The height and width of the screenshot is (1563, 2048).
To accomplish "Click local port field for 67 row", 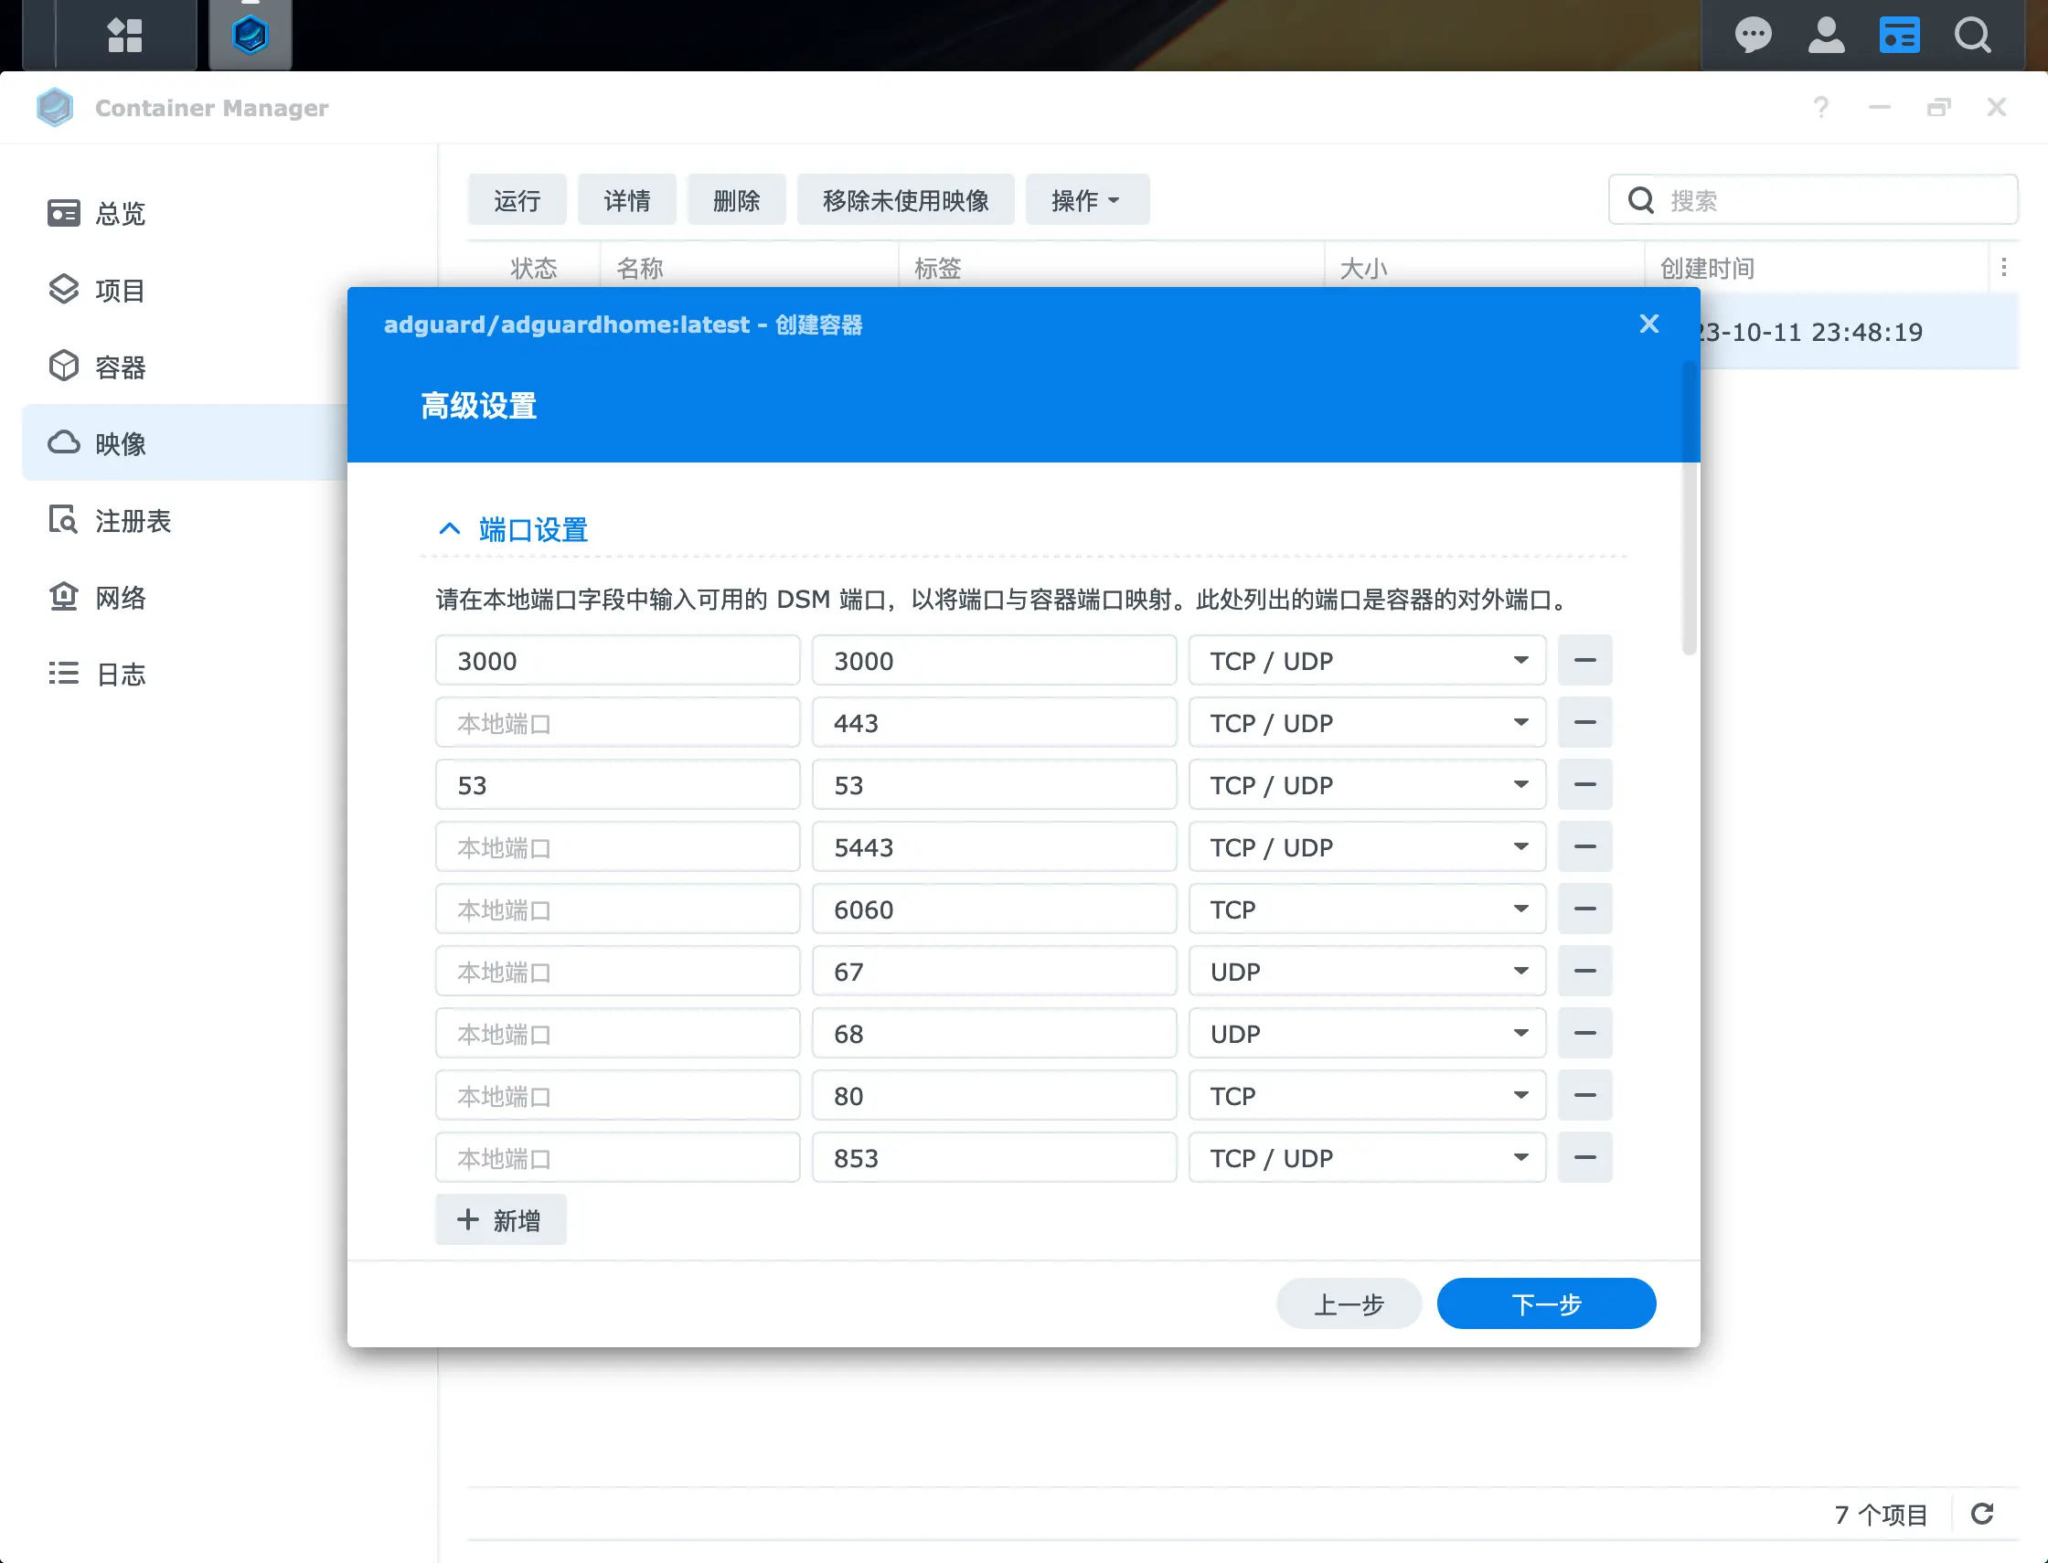I will coord(618,972).
